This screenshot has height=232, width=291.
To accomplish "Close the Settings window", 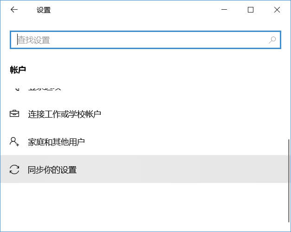I will click(x=277, y=10).
